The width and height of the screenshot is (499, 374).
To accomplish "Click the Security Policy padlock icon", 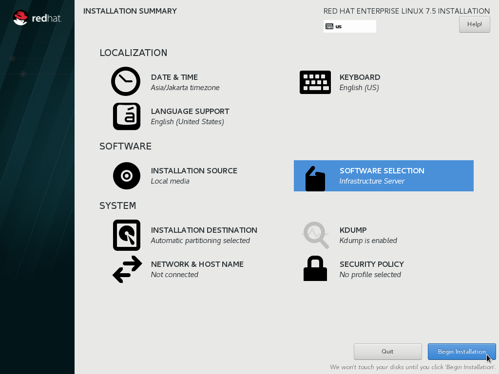I will 315,269.
